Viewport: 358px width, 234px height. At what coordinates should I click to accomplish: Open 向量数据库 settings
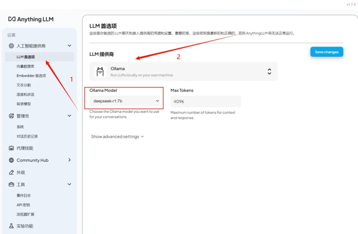pos(25,67)
